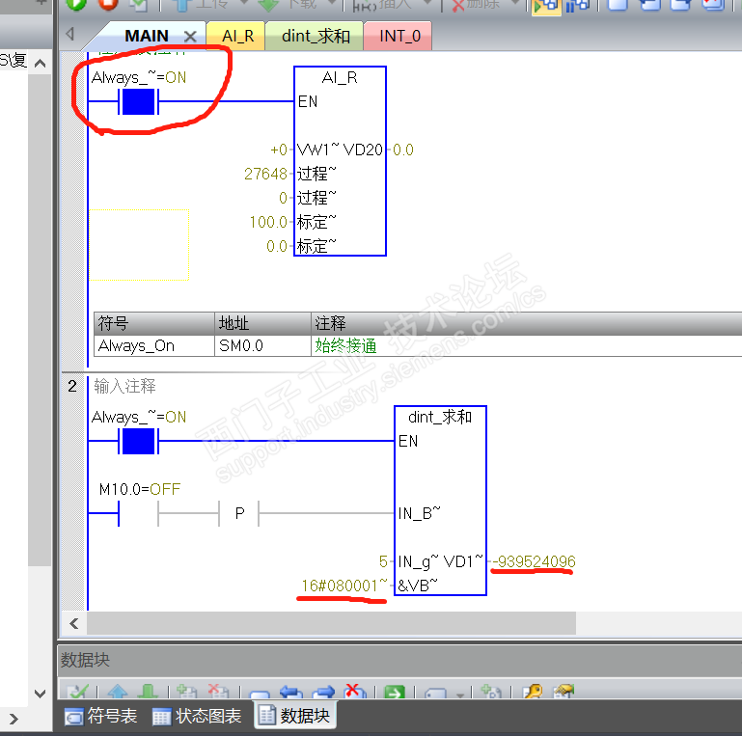Click the data block blue right arrow icon
This screenshot has width=742, height=736.
(x=323, y=692)
